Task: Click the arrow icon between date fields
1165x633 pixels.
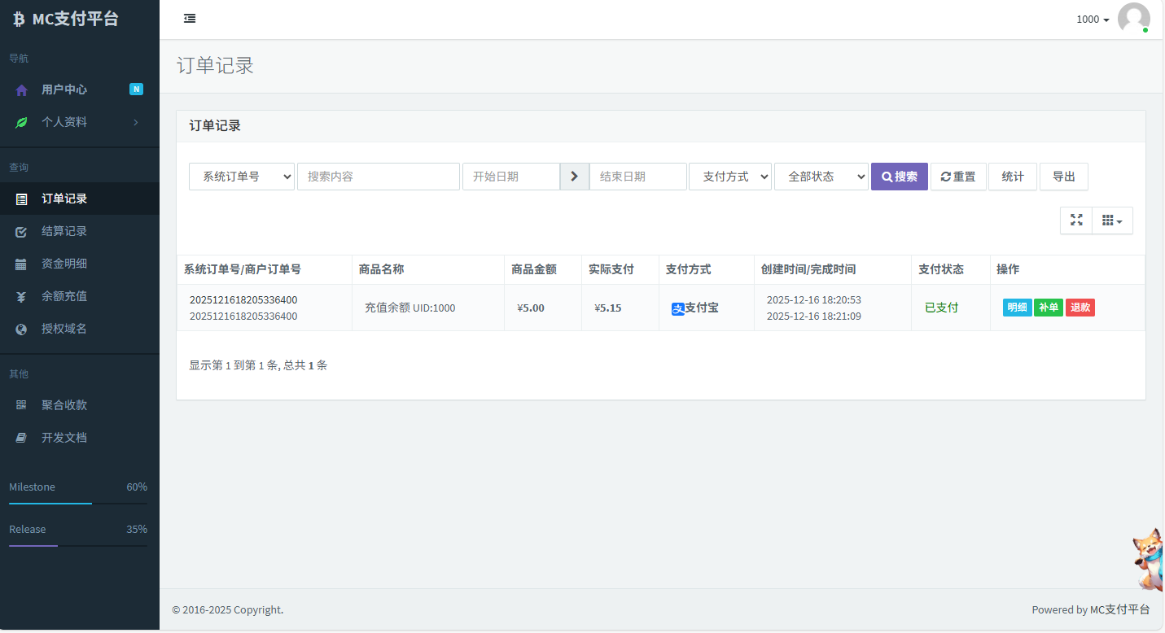Action: pos(574,177)
